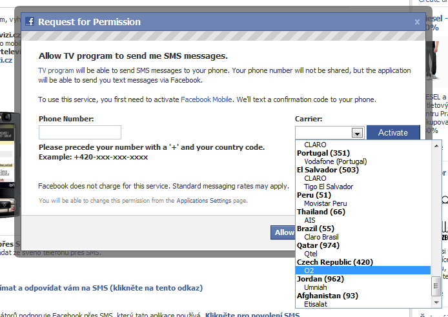Click the carrier list scroll up arrow
Image resolution: width=448 pixels, height=317 pixels.
(436, 146)
